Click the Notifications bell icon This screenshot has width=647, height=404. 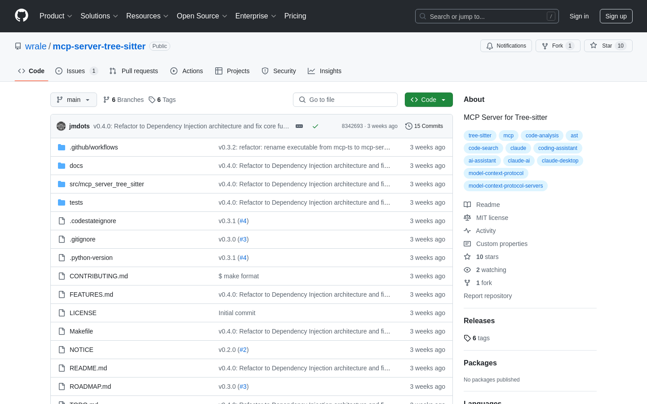490,46
